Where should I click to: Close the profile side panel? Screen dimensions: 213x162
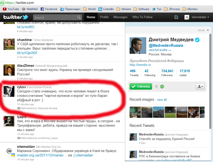(201, 30)
